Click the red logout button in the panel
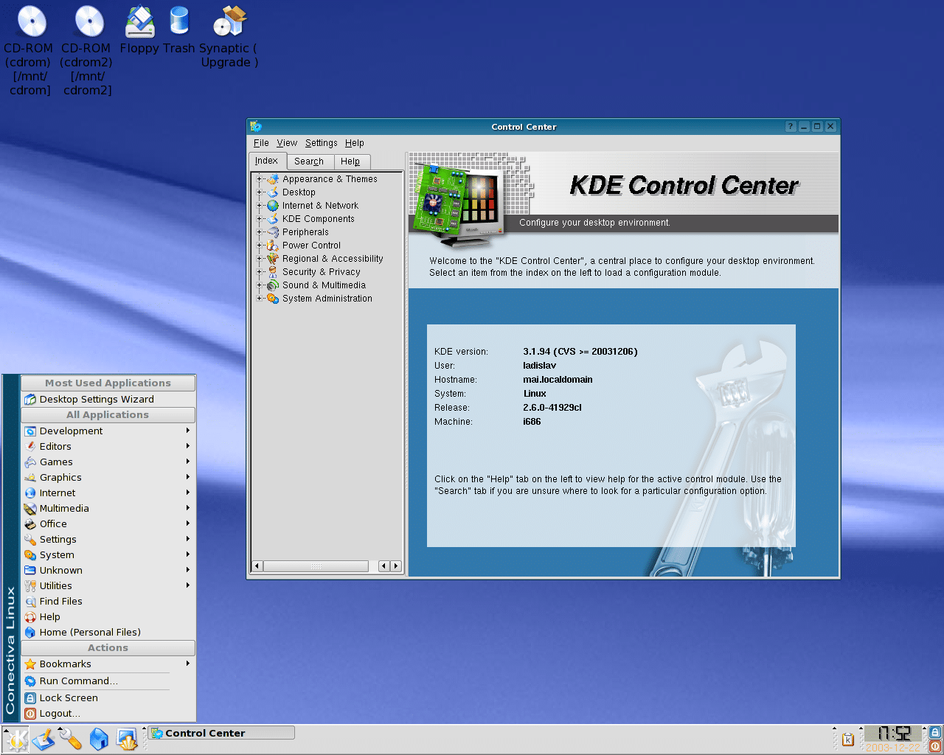The width and height of the screenshot is (944, 755). pyautogui.click(x=935, y=746)
